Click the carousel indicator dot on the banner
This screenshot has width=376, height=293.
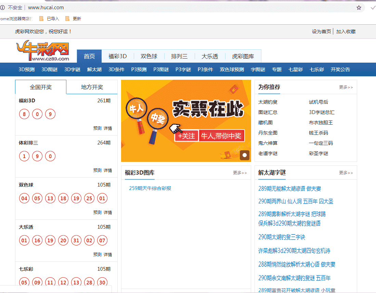[244, 155]
